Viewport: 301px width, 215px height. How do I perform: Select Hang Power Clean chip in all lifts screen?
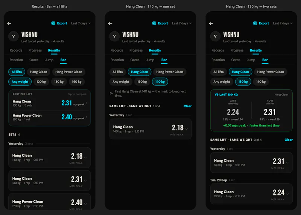[x=69, y=72]
